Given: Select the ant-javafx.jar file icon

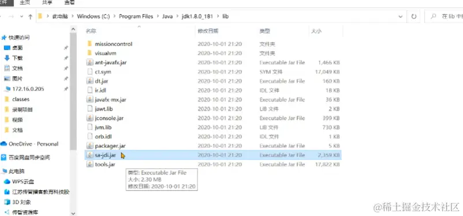Looking at the screenshot, I should tap(89, 62).
